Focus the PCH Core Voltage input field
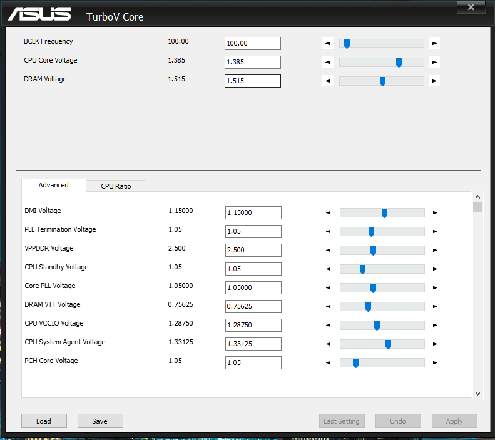Screen dimensions: 495x440 [x=253, y=362]
